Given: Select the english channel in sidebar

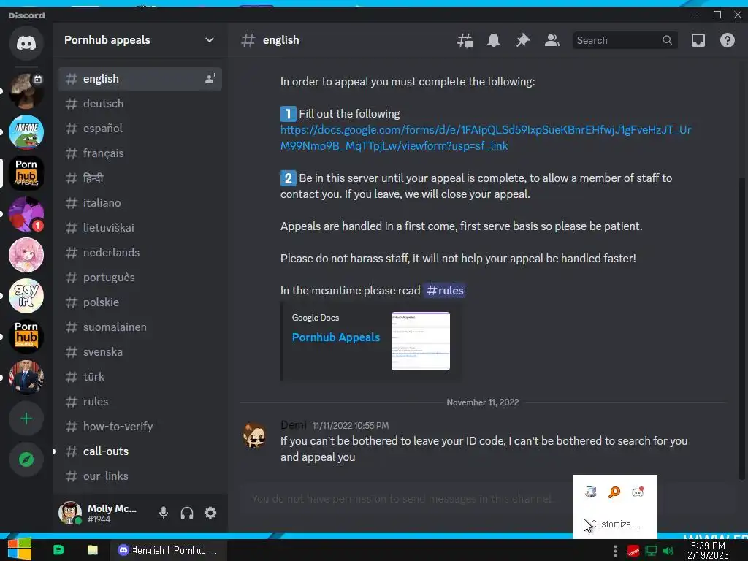Looking at the screenshot, I should 140,79.
